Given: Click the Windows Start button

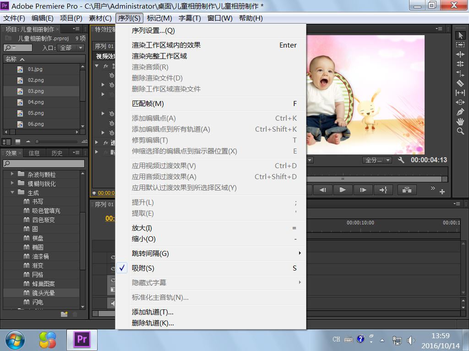Looking at the screenshot, I should point(15,340).
